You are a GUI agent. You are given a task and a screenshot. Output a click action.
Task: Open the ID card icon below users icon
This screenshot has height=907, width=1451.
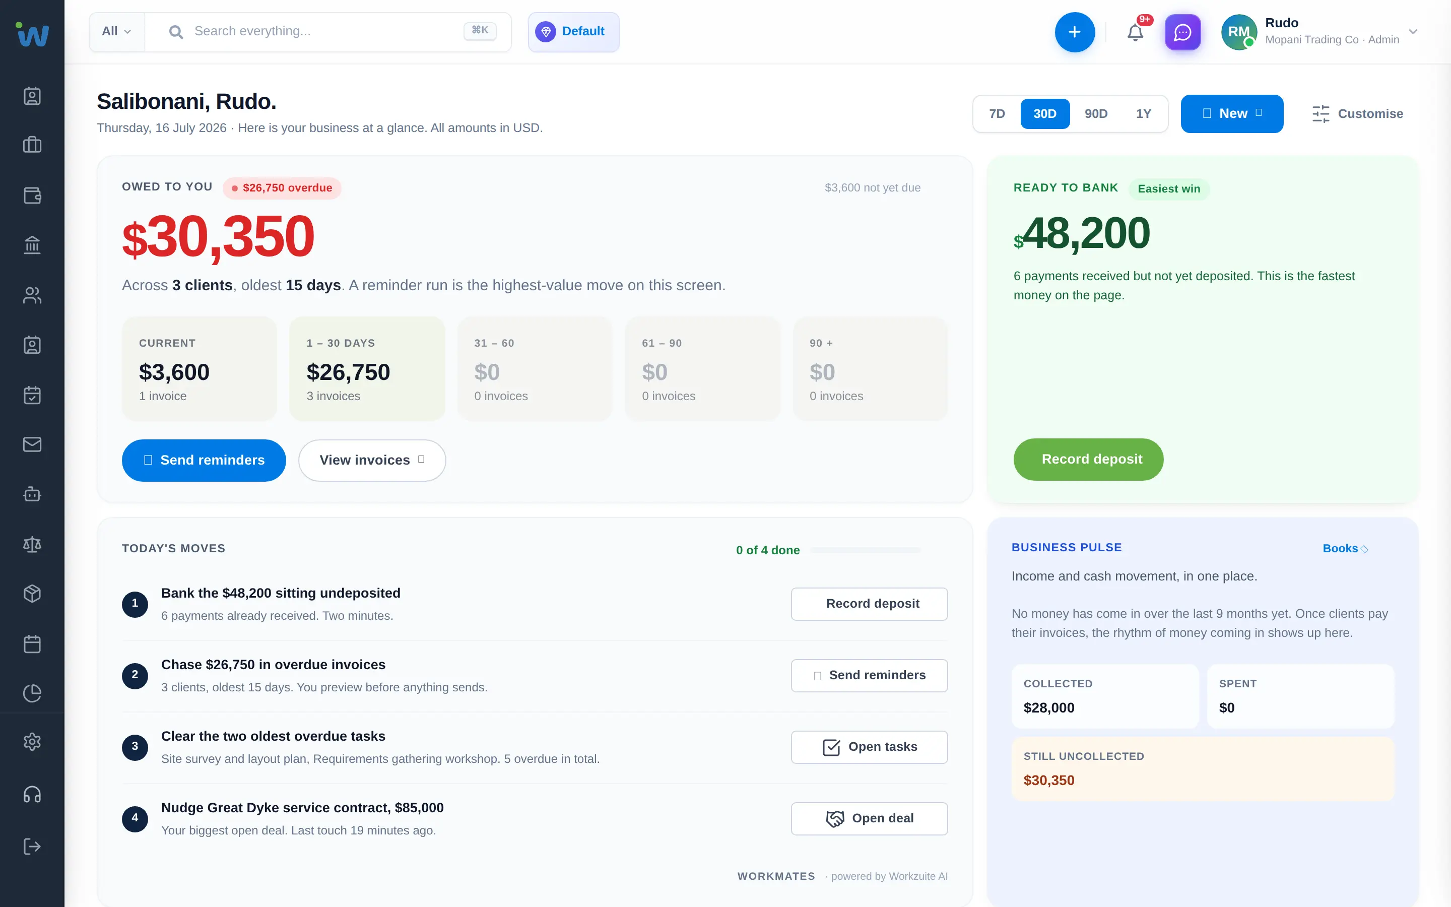tap(32, 345)
